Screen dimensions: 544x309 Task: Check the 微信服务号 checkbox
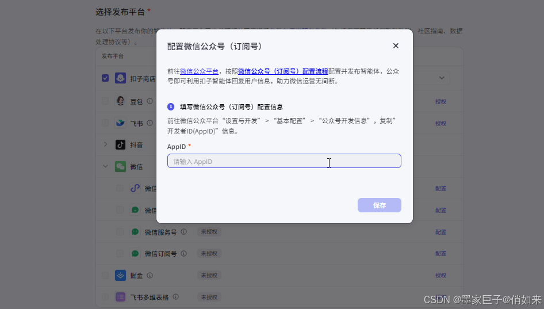tap(120, 231)
